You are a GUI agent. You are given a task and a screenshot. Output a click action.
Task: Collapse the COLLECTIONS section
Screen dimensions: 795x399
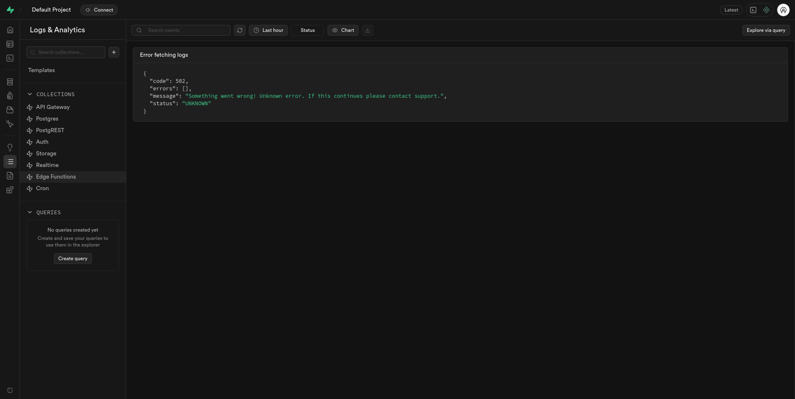point(51,94)
